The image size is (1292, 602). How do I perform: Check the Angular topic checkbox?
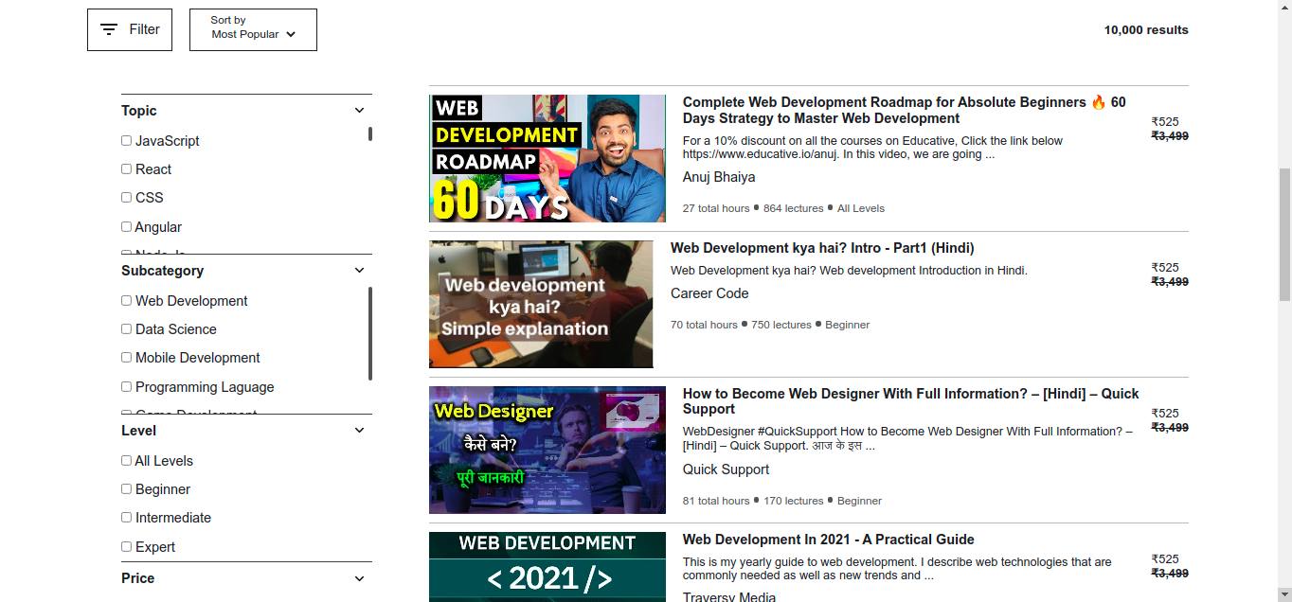[126, 226]
